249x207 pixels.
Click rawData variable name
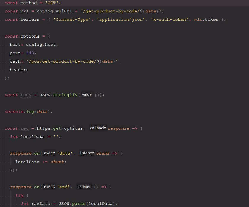click(41, 204)
